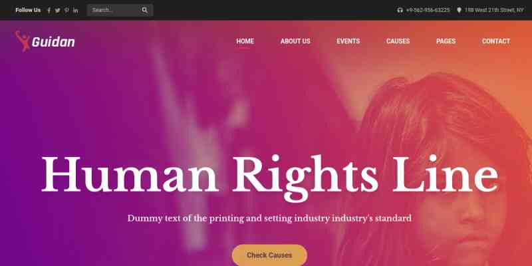
Task: Expand the Pages menu item
Action: coord(446,41)
